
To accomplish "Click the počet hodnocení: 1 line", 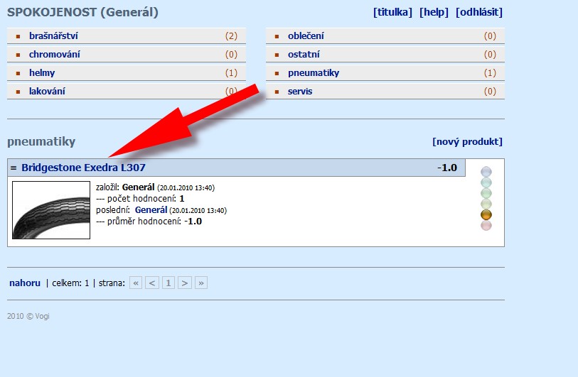I will (140, 199).
